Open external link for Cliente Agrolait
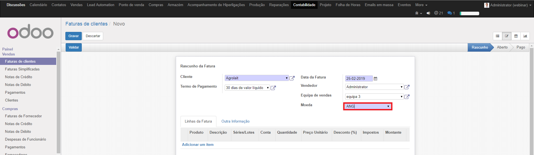 point(292,78)
